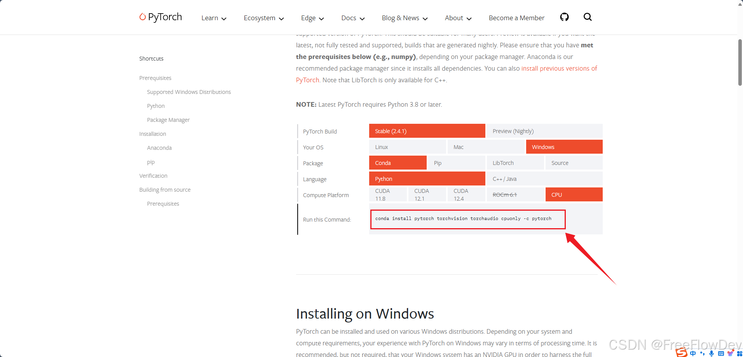This screenshot has height=357, width=743.
Task: Open the About navigation item
Action: (454, 18)
